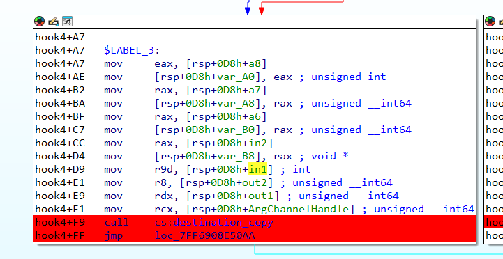Click the loc_7FF6908E50AA jump target
Viewport: 503px width, 259px height.
[x=204, y=235]
